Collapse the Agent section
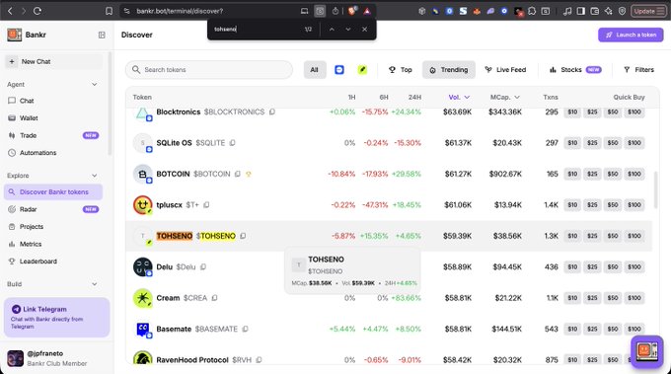 [x=94, y=84]
